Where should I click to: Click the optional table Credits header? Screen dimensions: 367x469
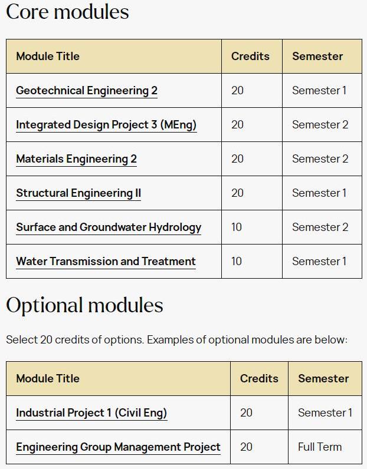pos(259,379)
